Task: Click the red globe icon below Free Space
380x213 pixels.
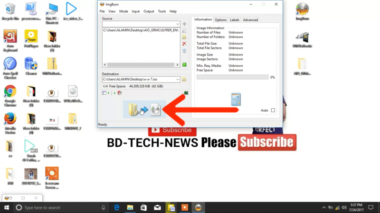Action: pyautogui.click(x=120, y=93)
